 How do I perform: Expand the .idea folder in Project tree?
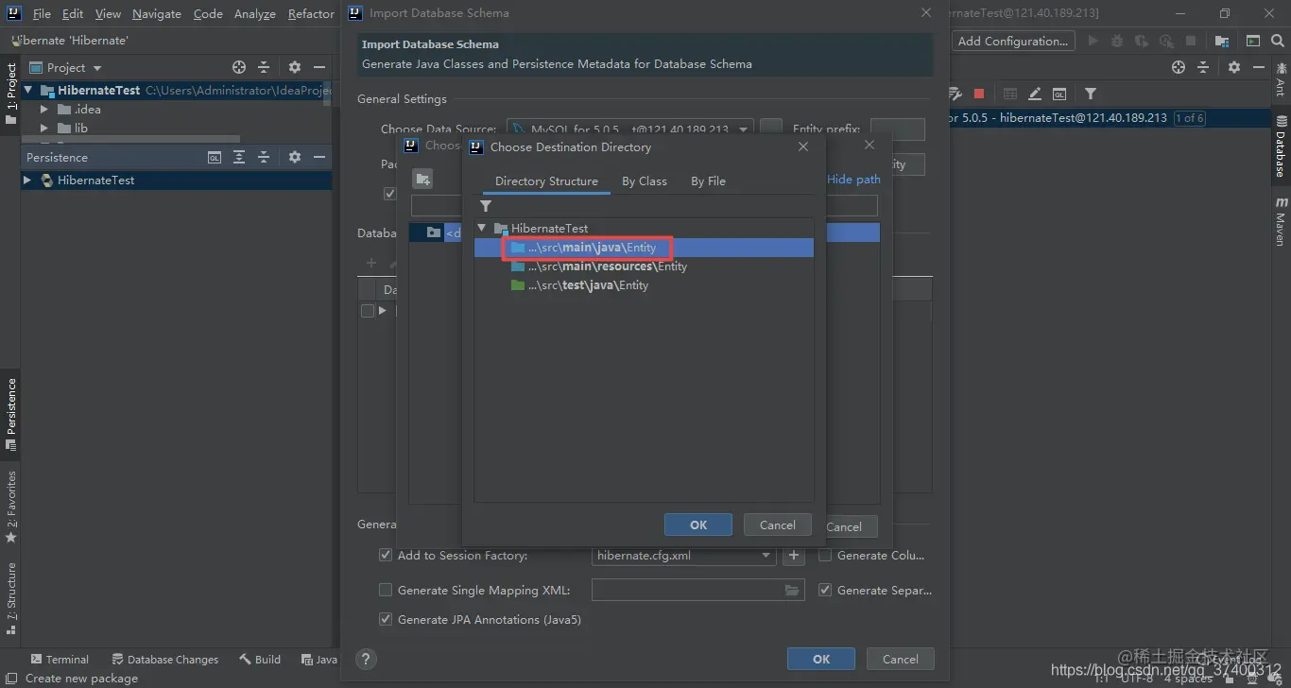pos(43,109)
